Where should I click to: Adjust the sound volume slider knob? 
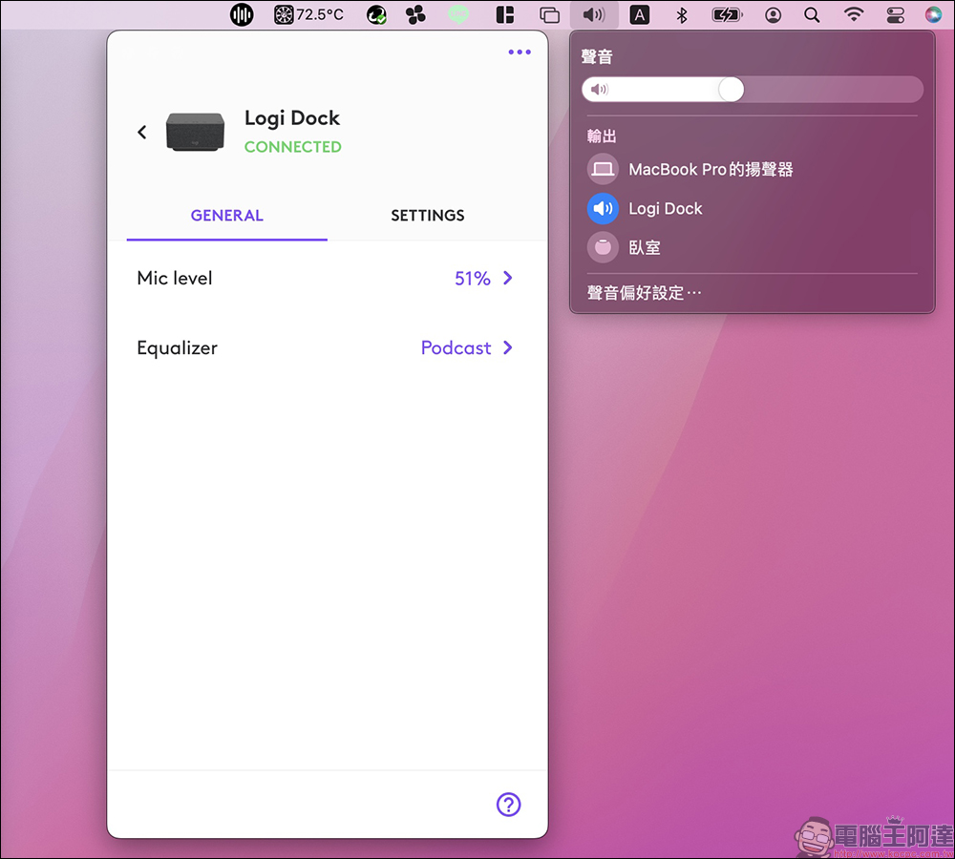[731, 90]
